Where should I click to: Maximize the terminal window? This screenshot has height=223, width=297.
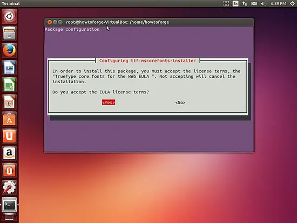(x=60, y=22)
